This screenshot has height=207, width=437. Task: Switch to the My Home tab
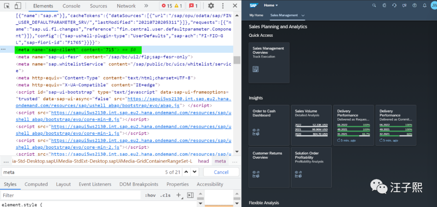256,15
